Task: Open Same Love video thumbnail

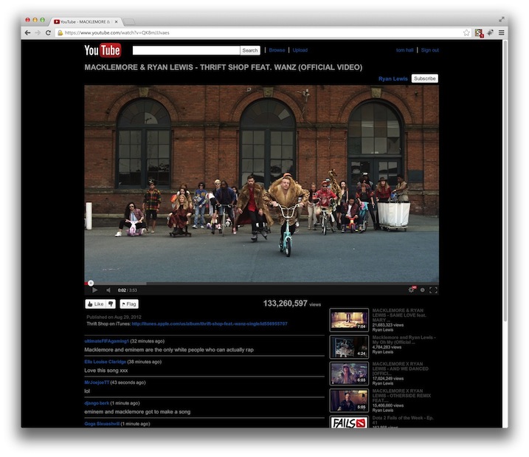Action: [349, 320]
